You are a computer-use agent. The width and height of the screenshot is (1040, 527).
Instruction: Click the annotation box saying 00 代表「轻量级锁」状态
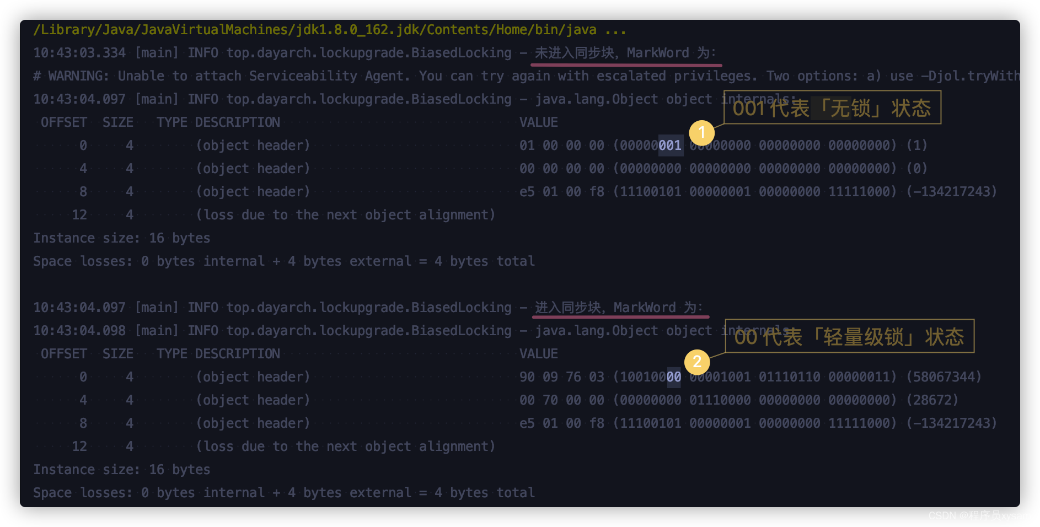(x=850, y=336)
